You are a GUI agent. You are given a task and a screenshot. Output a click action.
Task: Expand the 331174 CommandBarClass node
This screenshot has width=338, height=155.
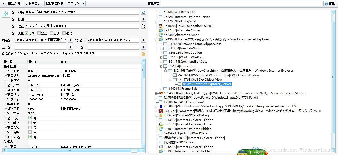point(161,62)
